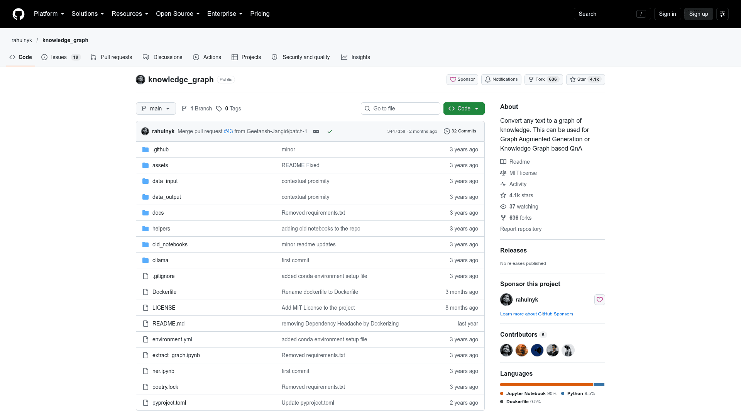The image size is (741, 417).
Task: Click the repository owner avatar next to title
Action: click(x=140, y=80)
